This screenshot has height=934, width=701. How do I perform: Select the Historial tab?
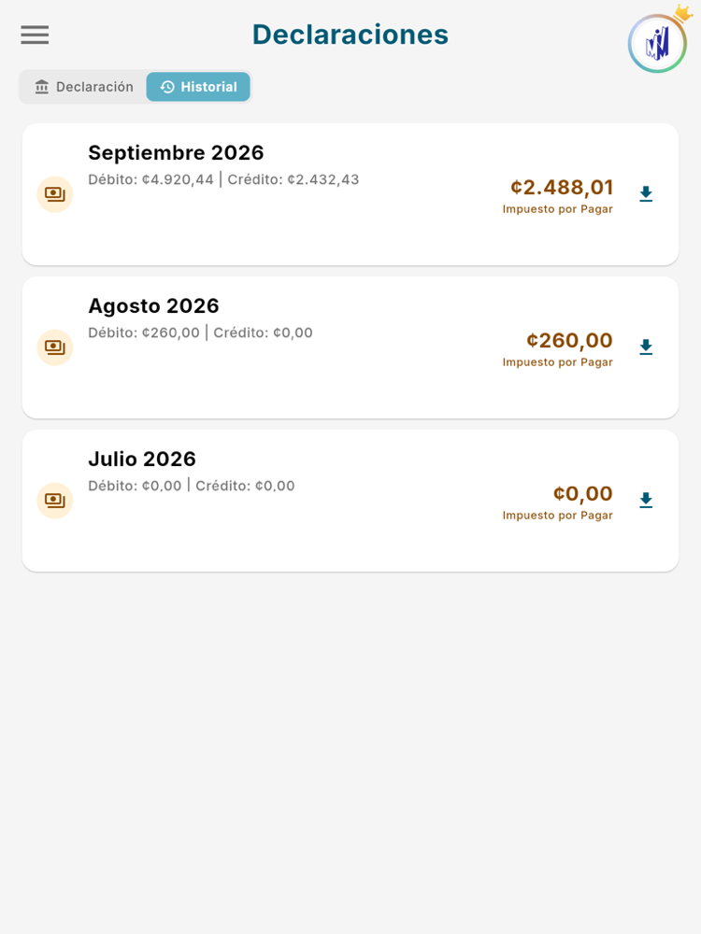[x=198, y=87]
